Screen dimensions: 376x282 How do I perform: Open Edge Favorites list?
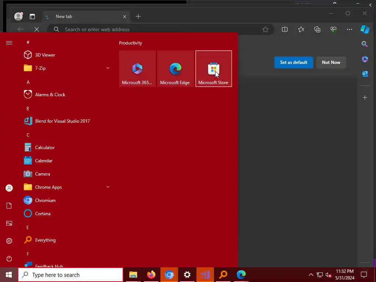click(x=301, y=29)
